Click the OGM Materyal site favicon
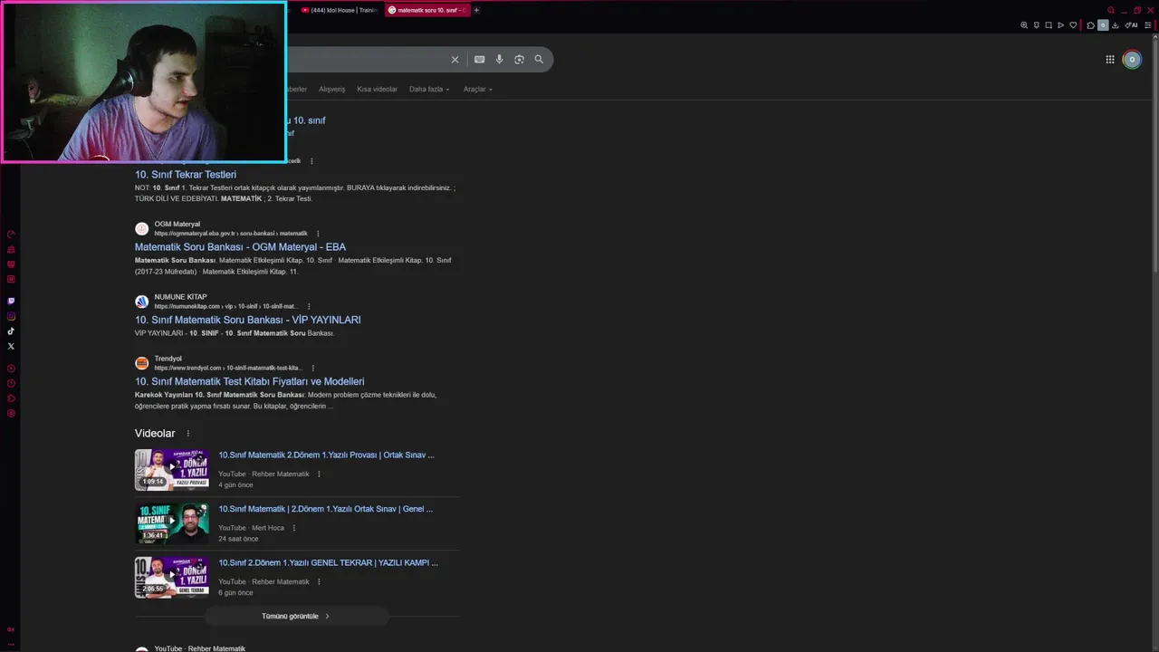The height and width of the screenshot is (652, 1159). pyautogui.click(x=141, y=228)
